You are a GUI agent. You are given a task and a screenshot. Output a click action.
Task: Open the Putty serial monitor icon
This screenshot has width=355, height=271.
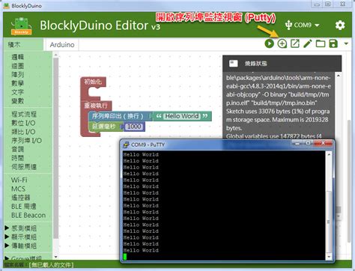click(282, 43)
